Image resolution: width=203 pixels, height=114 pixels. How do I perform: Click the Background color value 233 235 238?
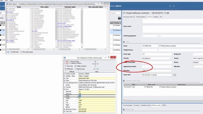[x=97, y=109]
